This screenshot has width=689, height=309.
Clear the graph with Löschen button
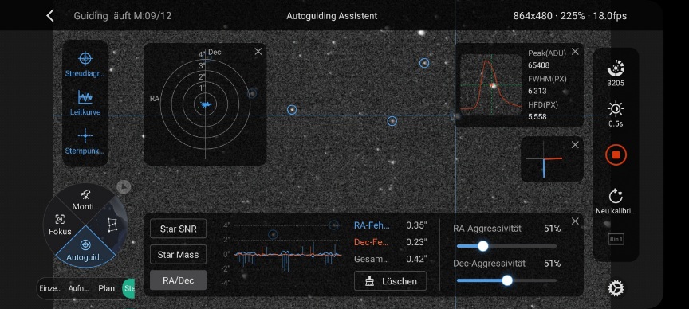[390, 281]
